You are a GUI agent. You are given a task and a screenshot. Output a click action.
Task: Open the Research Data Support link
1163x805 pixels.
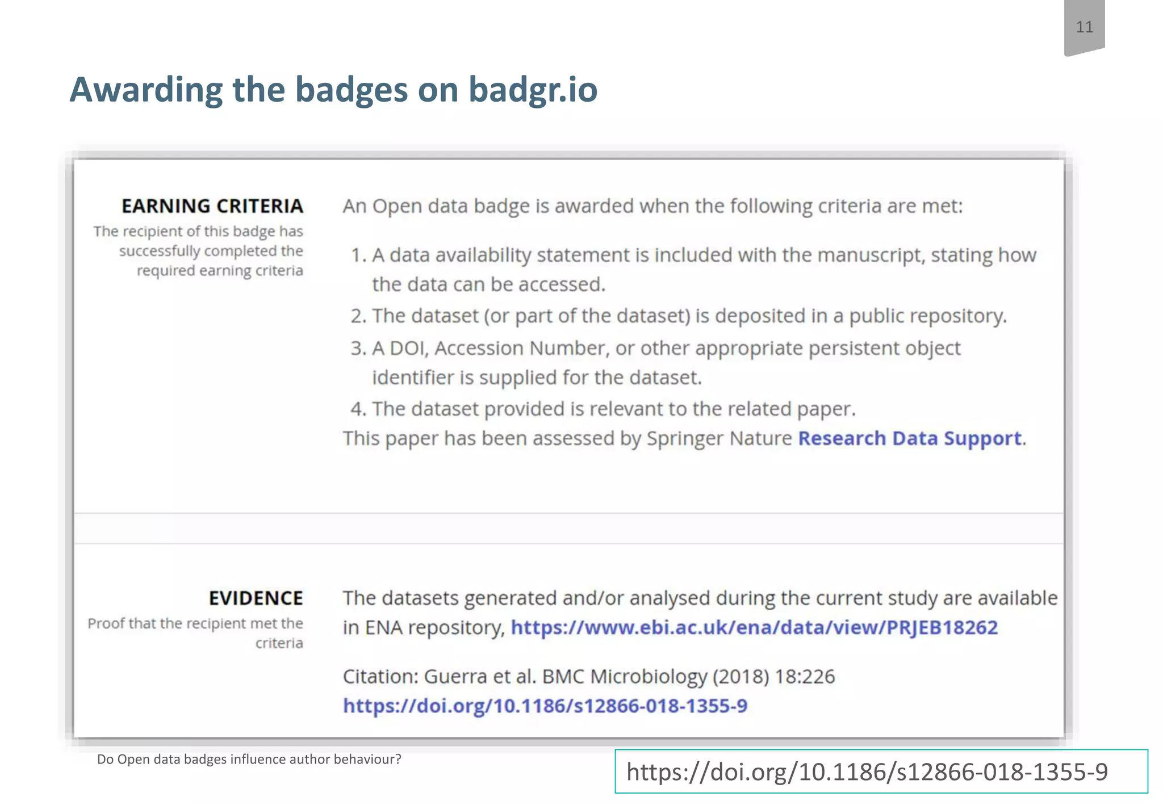point(909,439)
